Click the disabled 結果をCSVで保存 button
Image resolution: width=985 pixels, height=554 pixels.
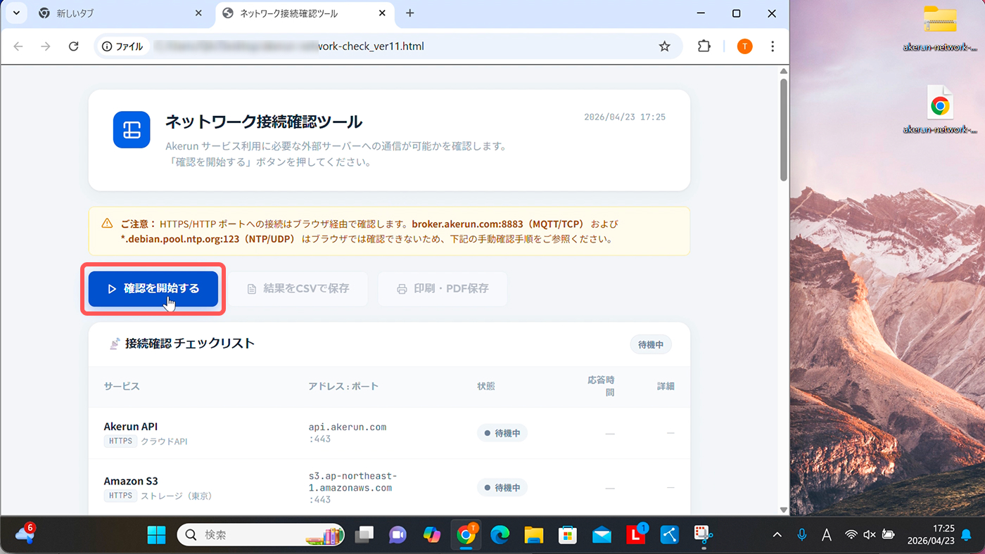299,288
